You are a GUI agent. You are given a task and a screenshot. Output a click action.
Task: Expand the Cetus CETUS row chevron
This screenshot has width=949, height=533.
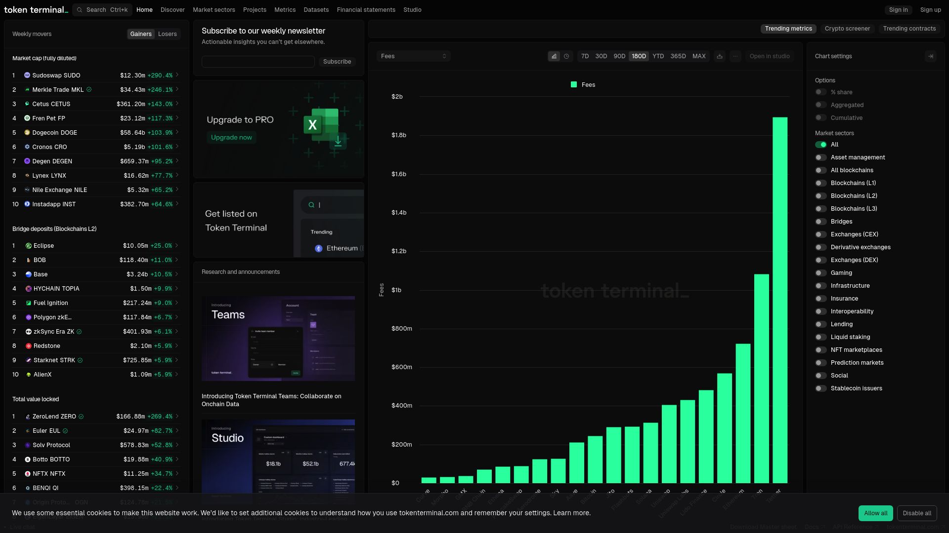click(x=177, y=104)
